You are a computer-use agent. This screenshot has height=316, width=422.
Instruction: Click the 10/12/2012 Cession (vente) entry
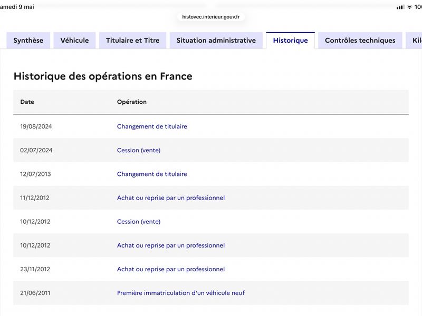(139, 221)
